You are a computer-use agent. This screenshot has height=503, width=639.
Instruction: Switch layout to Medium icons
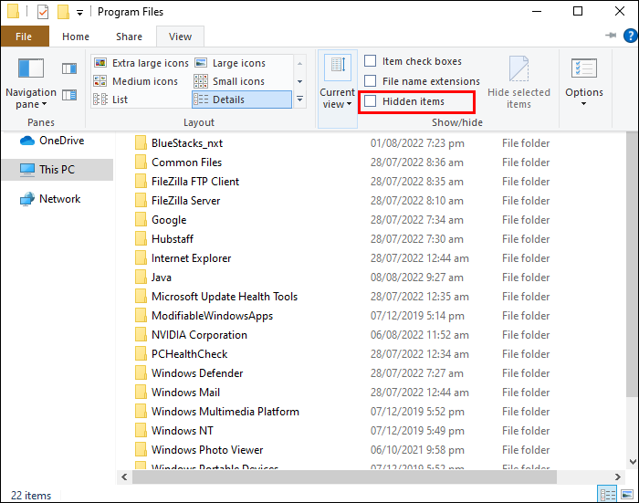point(136,81)
